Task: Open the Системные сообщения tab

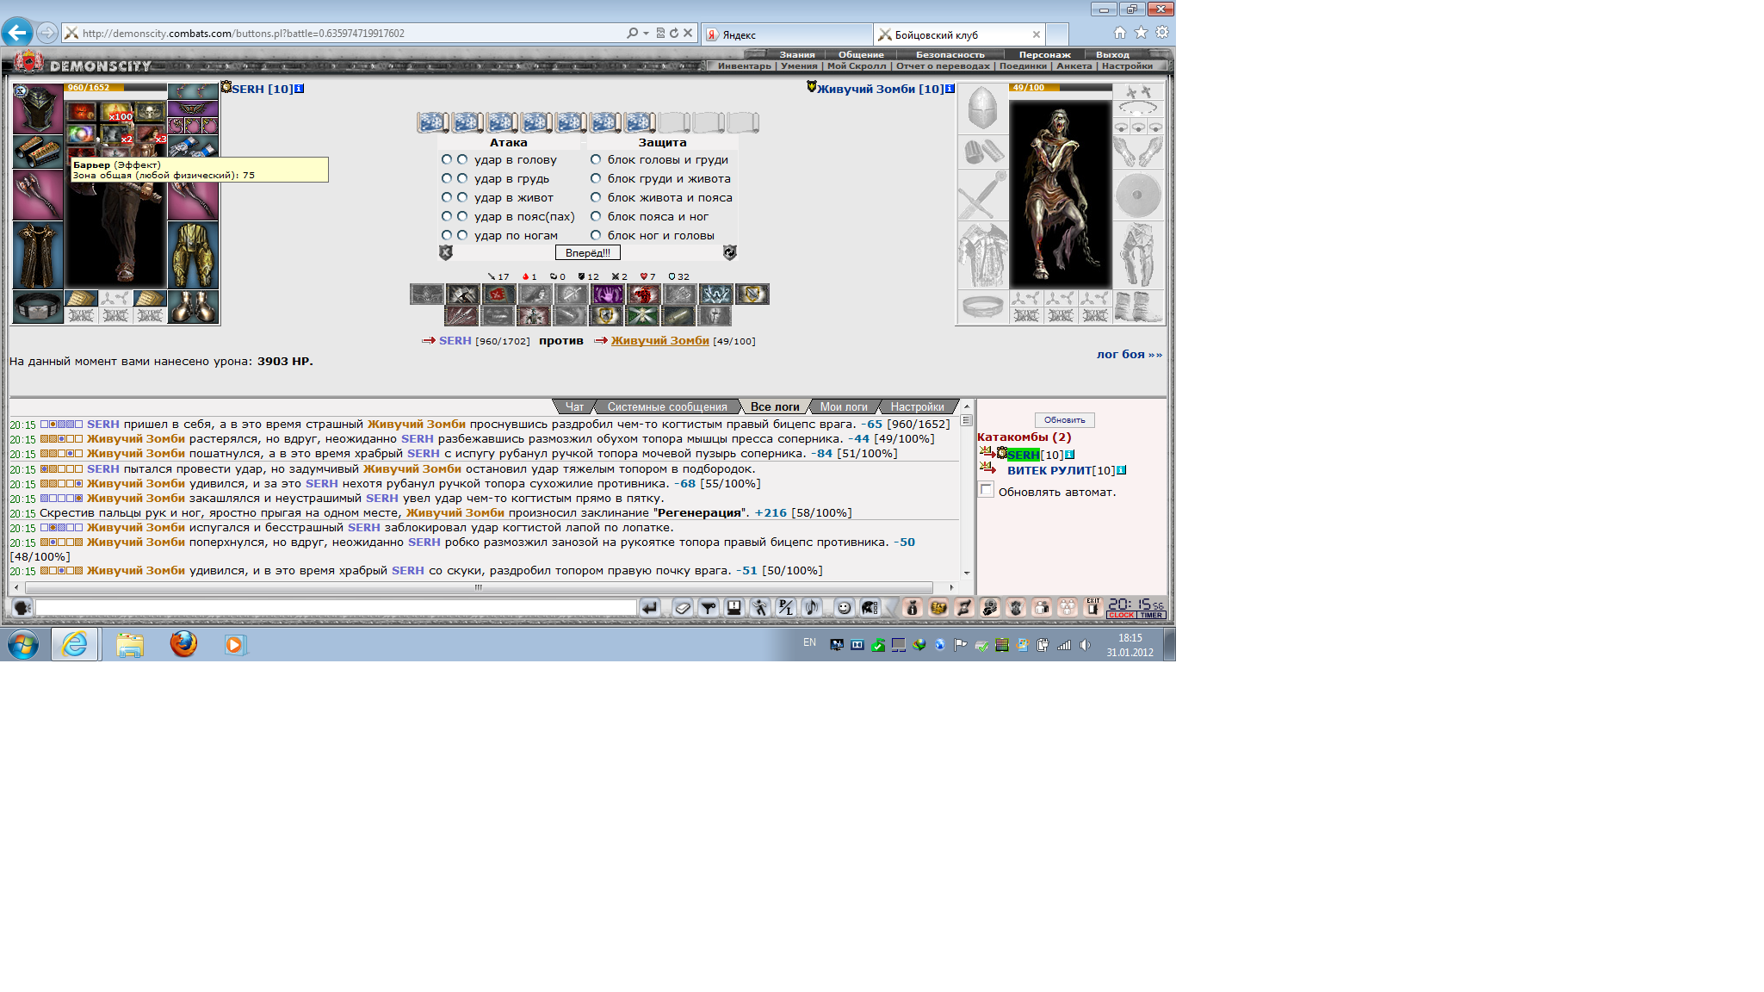Action: [667, 406]
